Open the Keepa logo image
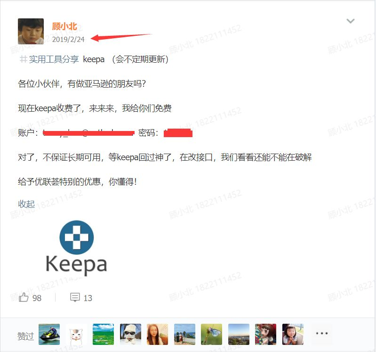 (x=77, y=247)
